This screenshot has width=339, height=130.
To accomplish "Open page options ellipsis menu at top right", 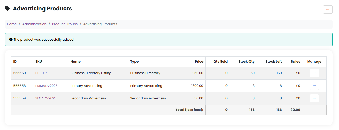I will point(328,9).
